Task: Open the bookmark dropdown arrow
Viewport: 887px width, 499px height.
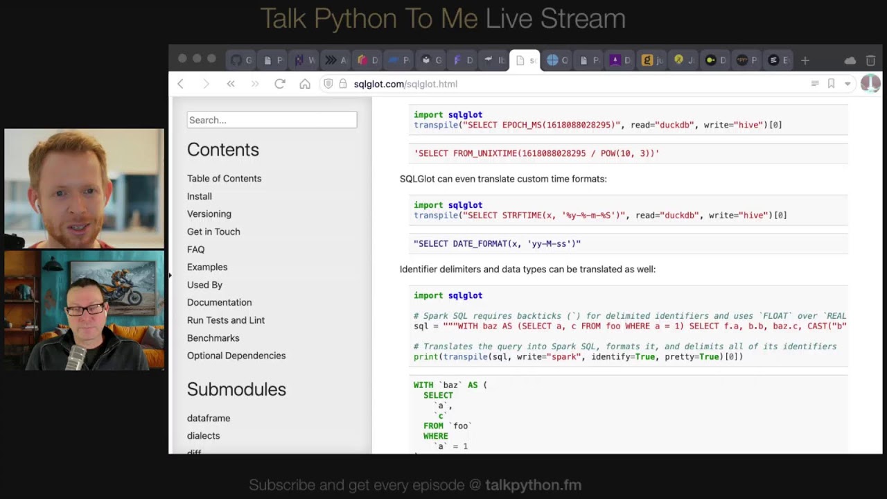Action: pos(847,84)
